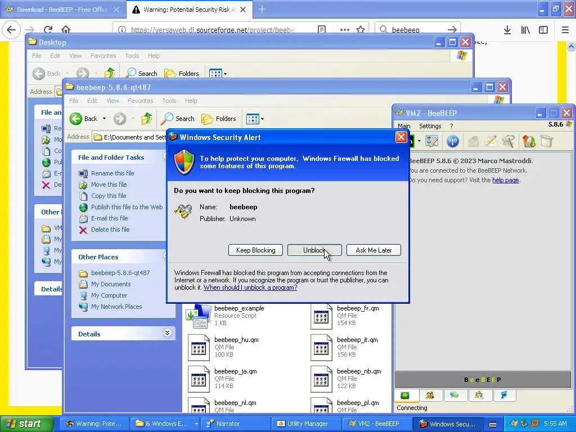Image resolution: width=576 pixels, height=432 pixels.
Task: Click the file transfer arrows icon in BeeBEEP
Action: 529,141
